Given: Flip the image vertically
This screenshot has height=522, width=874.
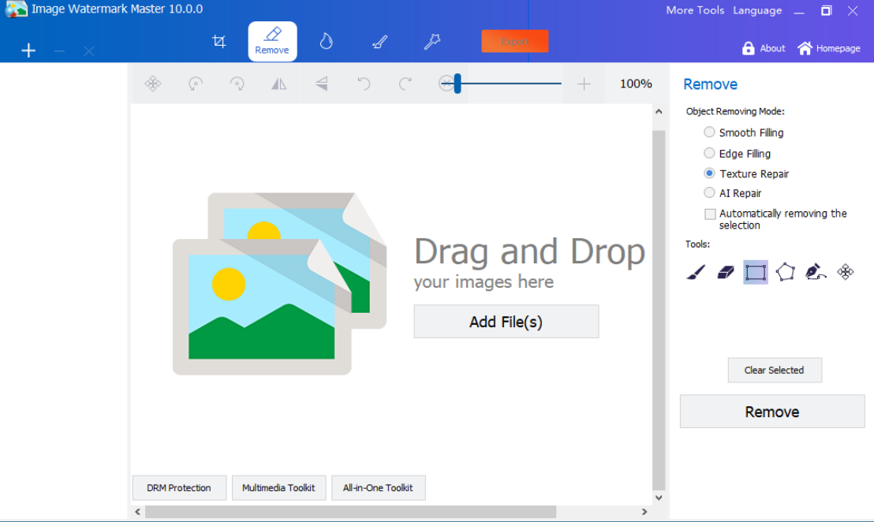Looking at the screenshot, I should [321, 84].
